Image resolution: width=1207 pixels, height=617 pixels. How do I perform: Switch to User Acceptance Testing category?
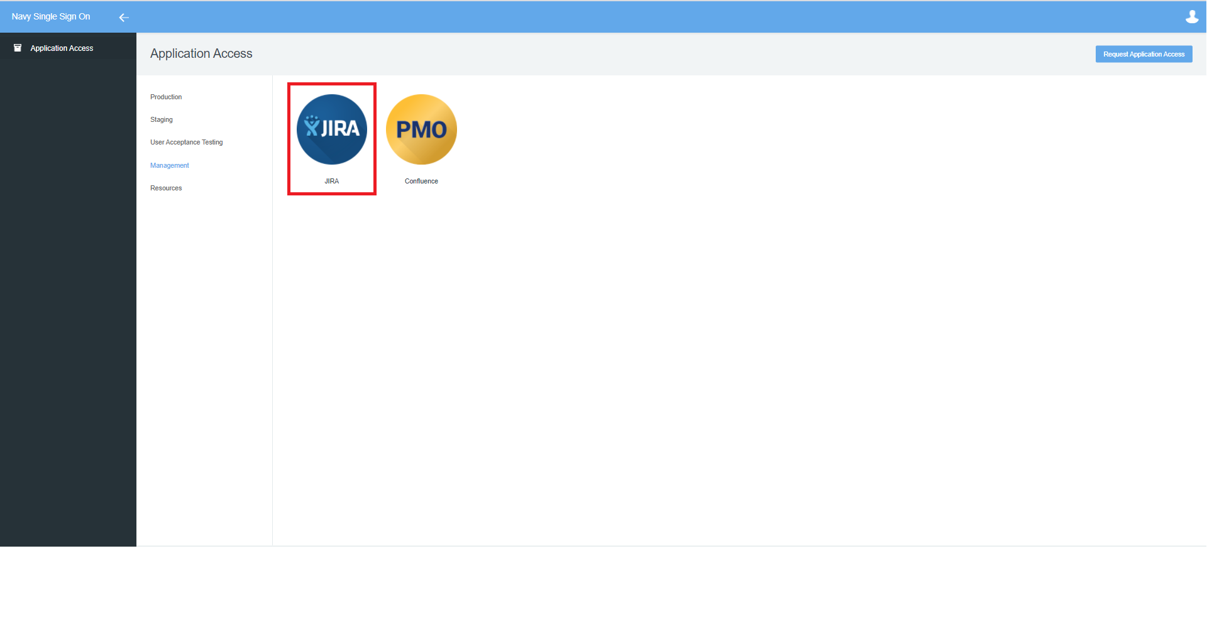[x=187, y=142]
